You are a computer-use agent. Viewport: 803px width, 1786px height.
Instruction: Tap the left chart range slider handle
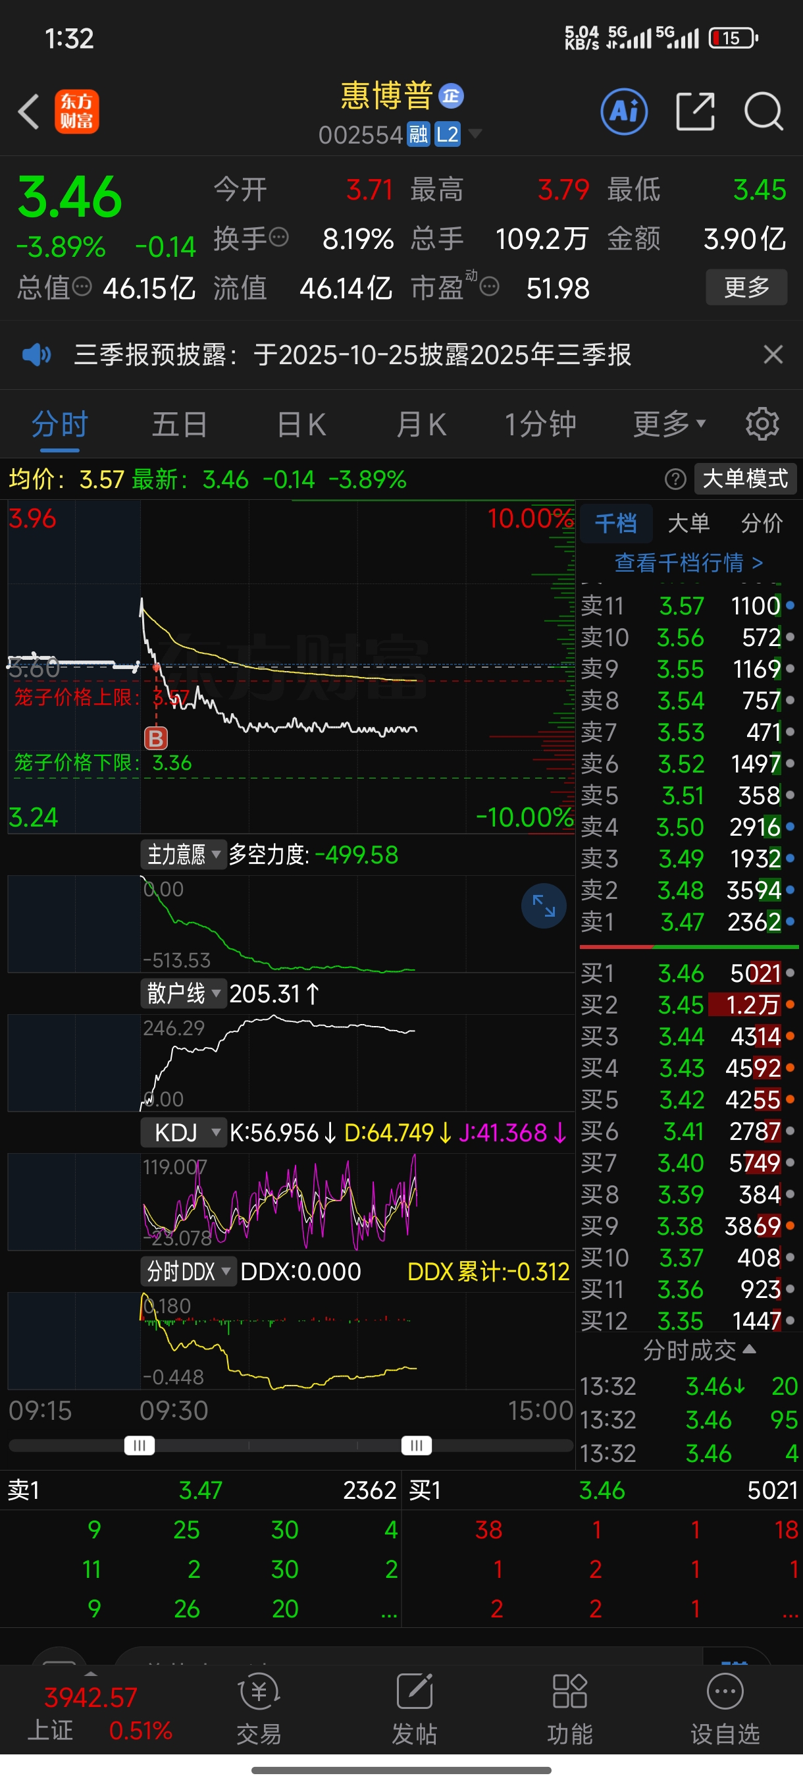click(140, 1446)
